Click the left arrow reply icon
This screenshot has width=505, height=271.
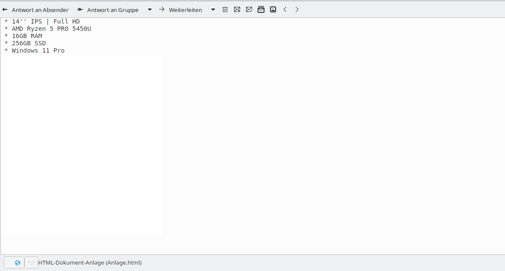click(5, 9)
